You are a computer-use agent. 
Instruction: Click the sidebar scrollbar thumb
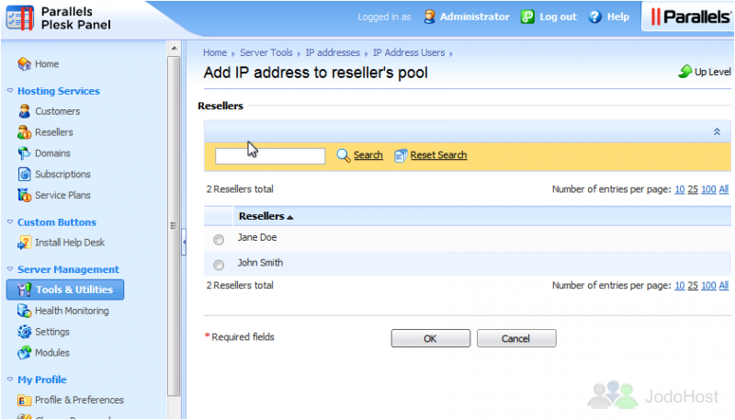click(x=174, y=226)
